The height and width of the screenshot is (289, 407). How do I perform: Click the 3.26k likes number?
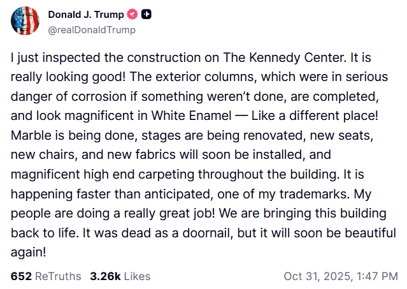pos(105,276)
